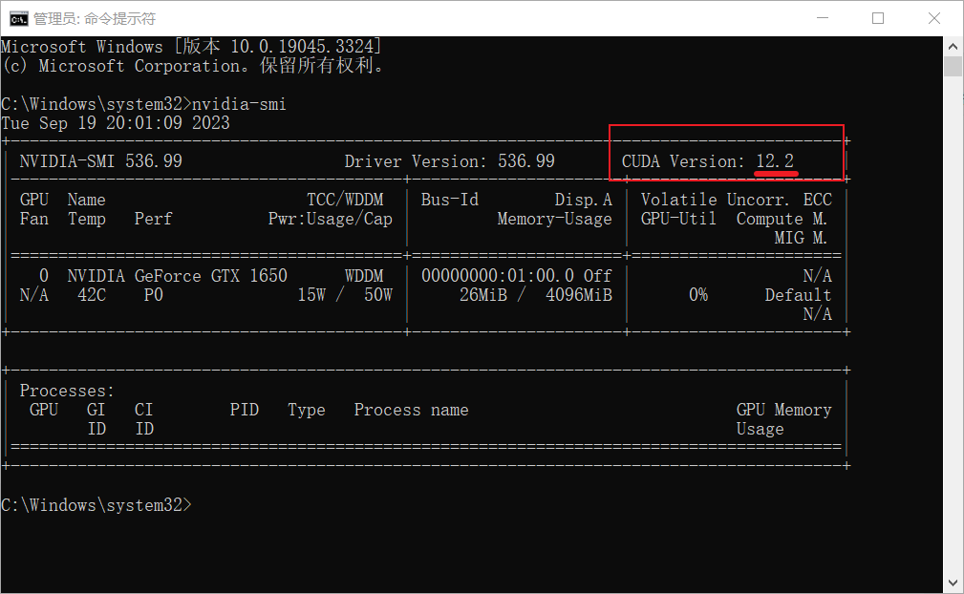Viewport: 964px width, 594px height.
Task: Click the vertical scrollbar thumb
Action: pos(953,66)
